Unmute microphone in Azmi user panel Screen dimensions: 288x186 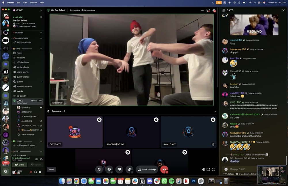pos(31,172)
